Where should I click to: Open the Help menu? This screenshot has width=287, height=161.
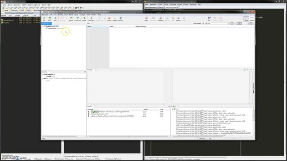tap(99, 15)
